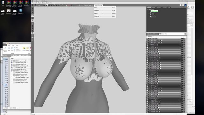This screenshot has width=204, height=115.
Task: Adjust the Field of View slider
Action: point(80,5)
